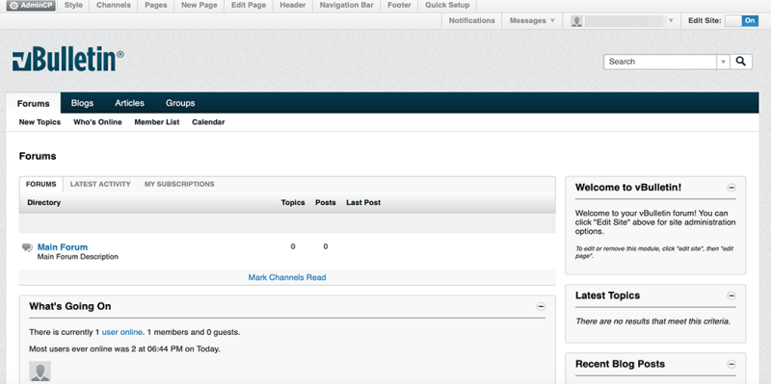Open Footer editor in admin toolbar
The image size is (771, 384).
tap(399, 6)
